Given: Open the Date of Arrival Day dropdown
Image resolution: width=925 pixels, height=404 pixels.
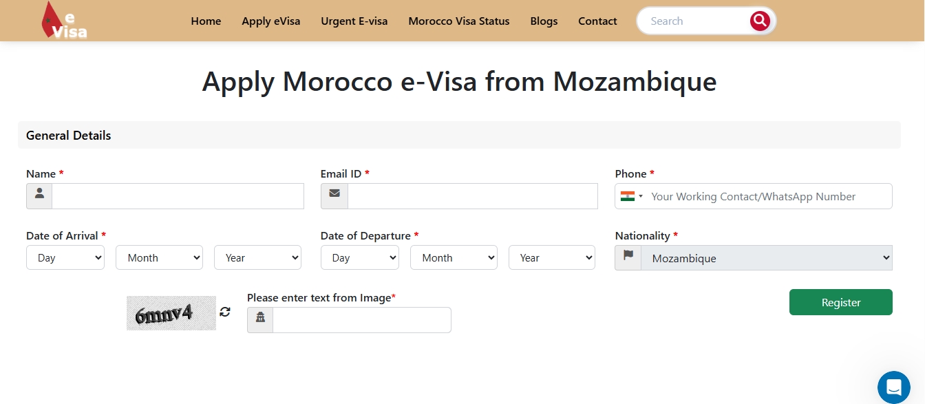Looking at the screenshot, I should coord(65,258).
